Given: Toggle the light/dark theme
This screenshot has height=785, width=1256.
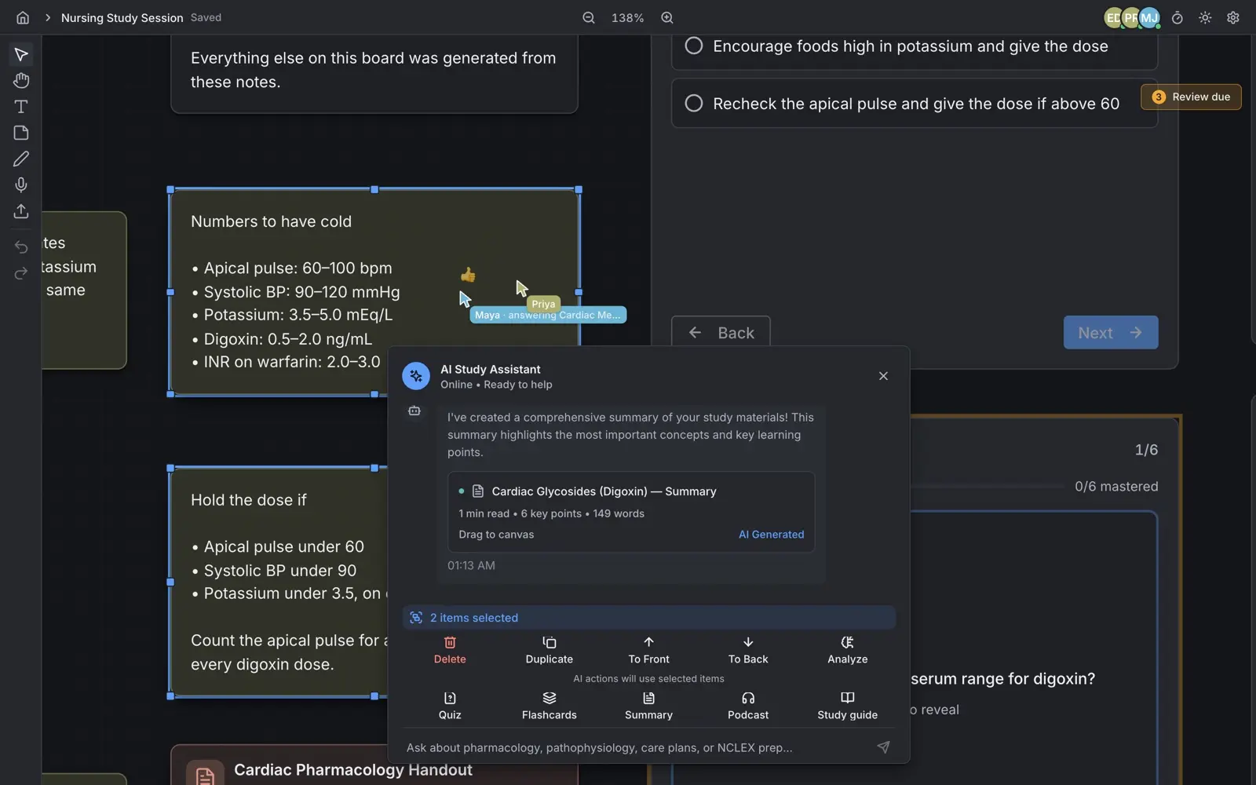Looking at the screenshot, I should click(1205, 17).
